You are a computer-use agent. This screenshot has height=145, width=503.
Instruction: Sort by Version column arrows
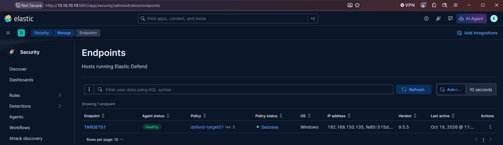coord(415,116)
